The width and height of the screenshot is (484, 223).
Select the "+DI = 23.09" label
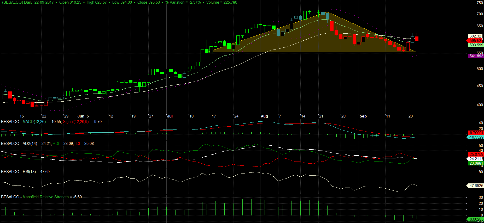63,144
